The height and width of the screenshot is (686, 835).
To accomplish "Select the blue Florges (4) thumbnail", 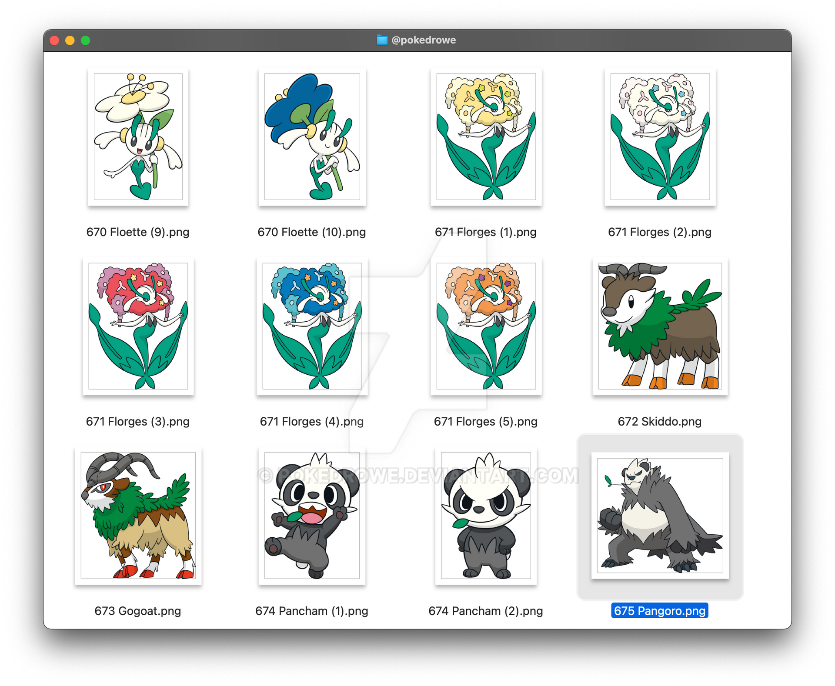I will tap(312, 326).
